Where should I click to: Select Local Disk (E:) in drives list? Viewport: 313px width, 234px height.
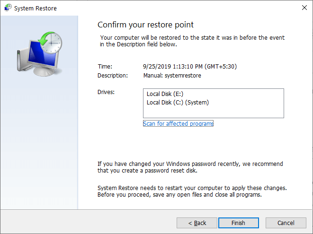[165, 95]
